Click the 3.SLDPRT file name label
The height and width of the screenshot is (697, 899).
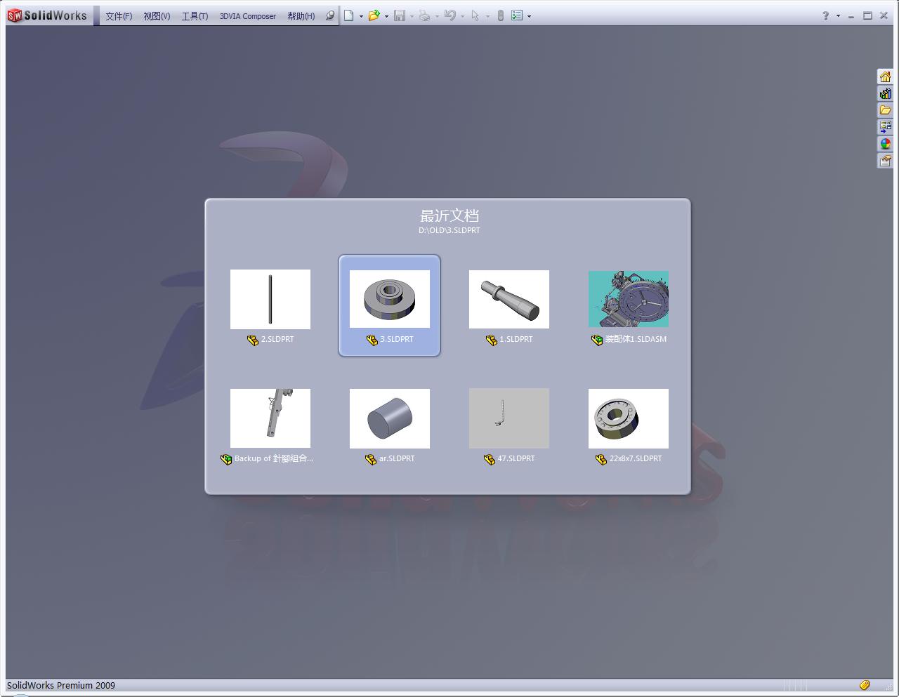tap(397, 339)
